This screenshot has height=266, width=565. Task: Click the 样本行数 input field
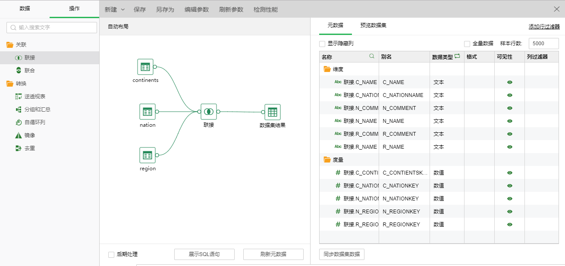tap(544, 44)
